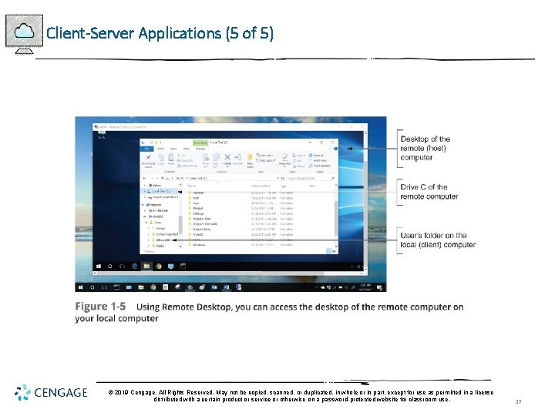The image size is (555, 416).
Task: Click Cortana circle on remote desktop taskbar
Action: (x=110, y=267)
